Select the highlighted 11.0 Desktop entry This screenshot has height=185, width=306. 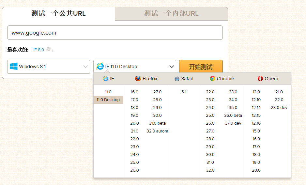pyautogui.click(x=108, y=100)
